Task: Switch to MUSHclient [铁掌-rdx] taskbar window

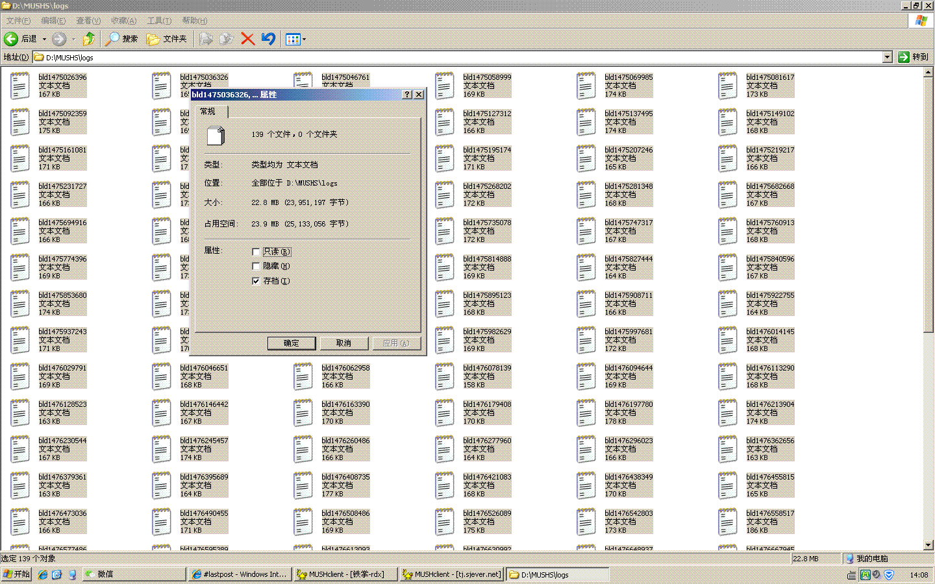Action: pos(345,574)
